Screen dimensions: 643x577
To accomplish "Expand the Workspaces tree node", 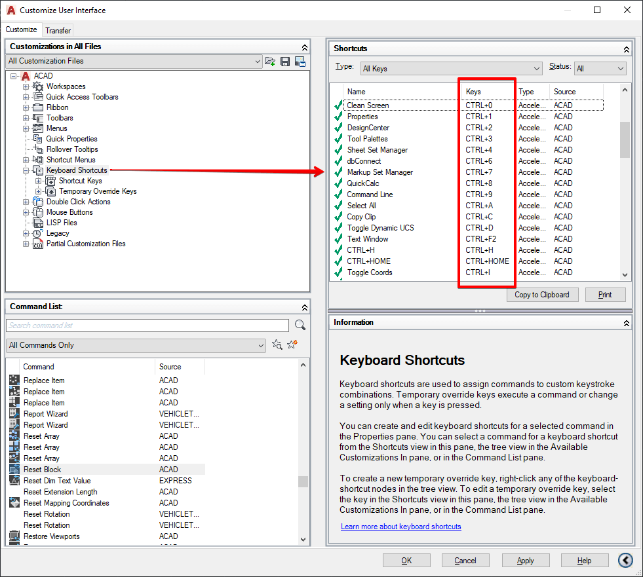I will pos(26,86).
